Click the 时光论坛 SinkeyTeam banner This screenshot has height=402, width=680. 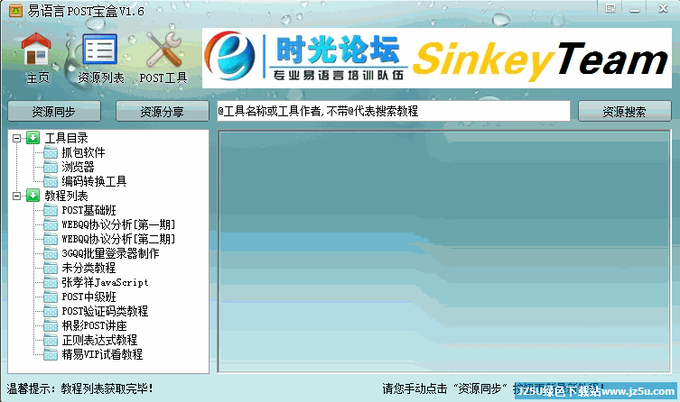[x=437, y=58]
